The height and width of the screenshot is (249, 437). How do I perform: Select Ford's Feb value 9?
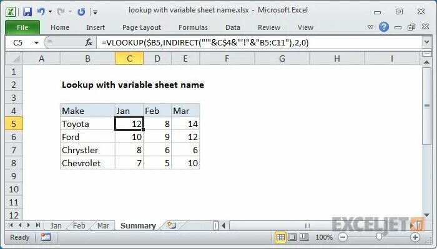click(157, 137)
